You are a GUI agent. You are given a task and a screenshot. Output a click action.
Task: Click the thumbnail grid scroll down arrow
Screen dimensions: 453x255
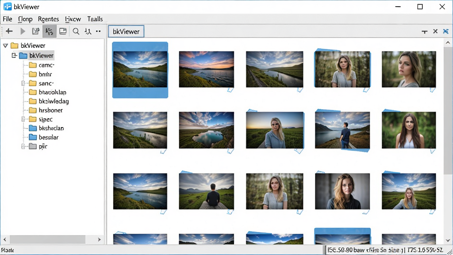pyautogui.click(x=448, y=240)
